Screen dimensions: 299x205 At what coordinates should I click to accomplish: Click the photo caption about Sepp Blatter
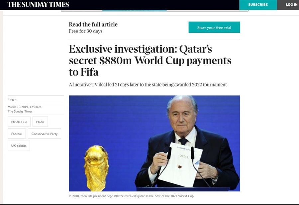tap(131, 196)
